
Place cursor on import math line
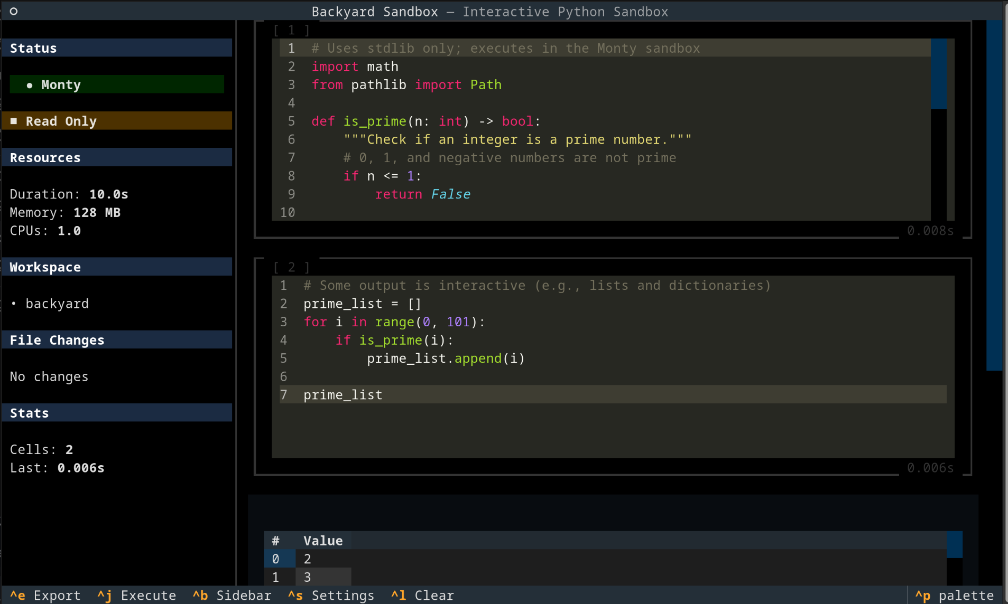[355, 67]
